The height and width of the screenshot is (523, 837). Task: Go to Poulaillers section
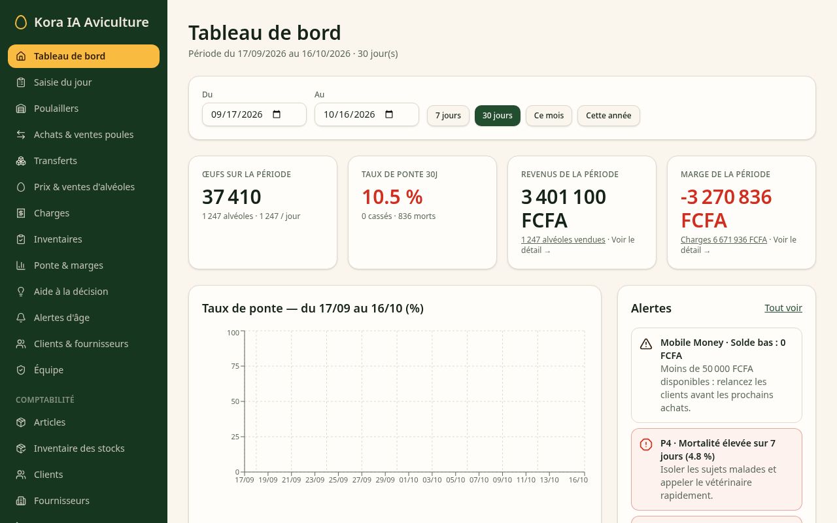click(x=84, y=109)
